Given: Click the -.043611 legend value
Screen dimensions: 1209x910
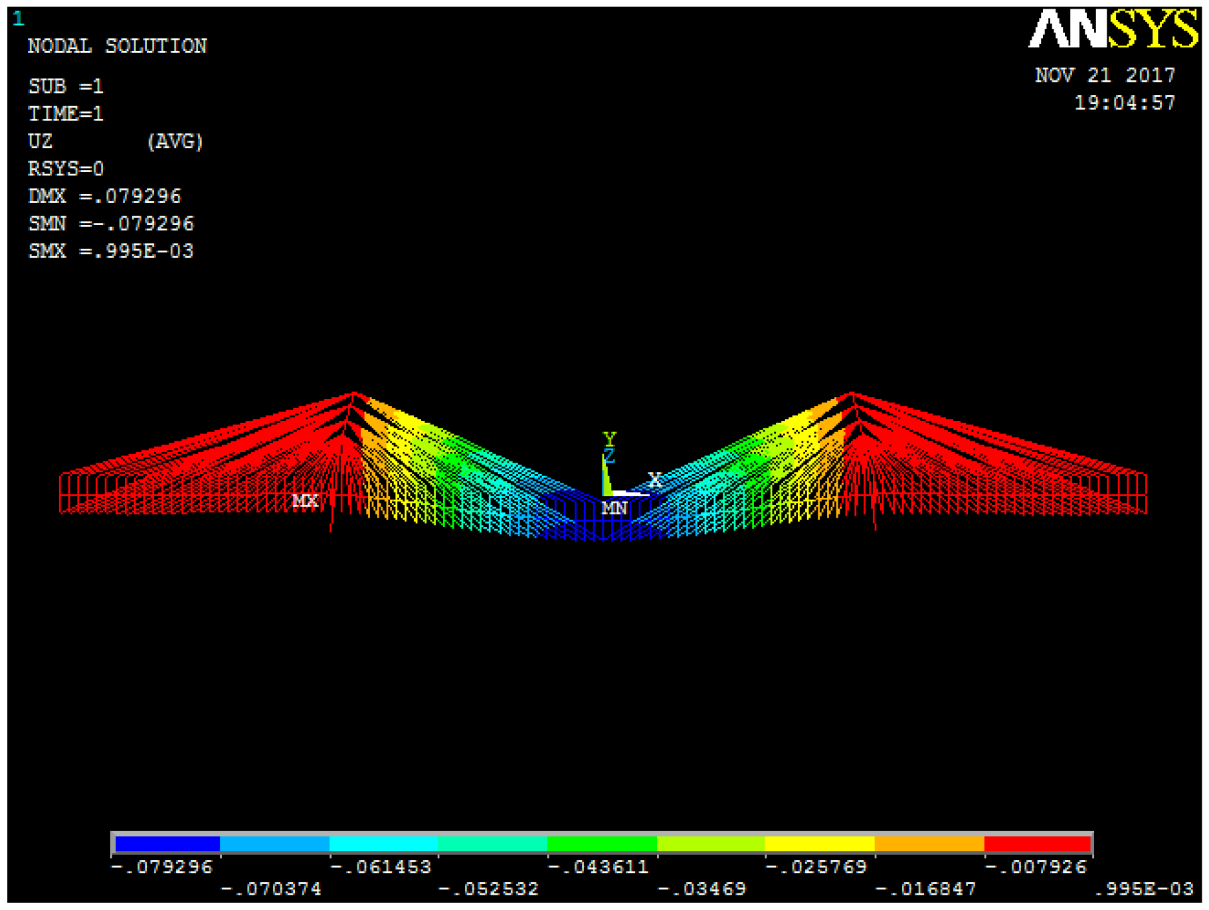Looking at the screenshot, I should [x=598, y=867].
